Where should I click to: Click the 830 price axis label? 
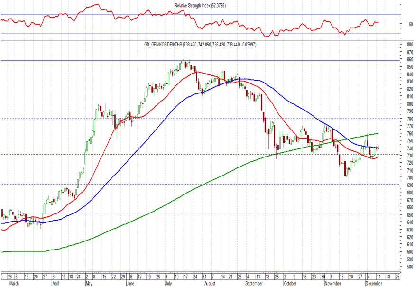(x=410, y=82)
